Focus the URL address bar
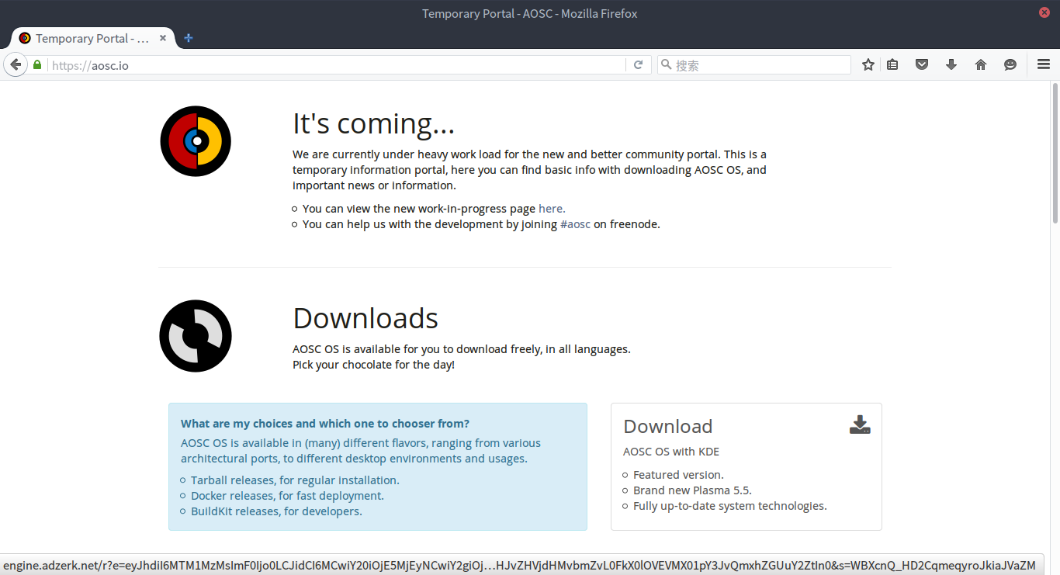 coord(337,65)
